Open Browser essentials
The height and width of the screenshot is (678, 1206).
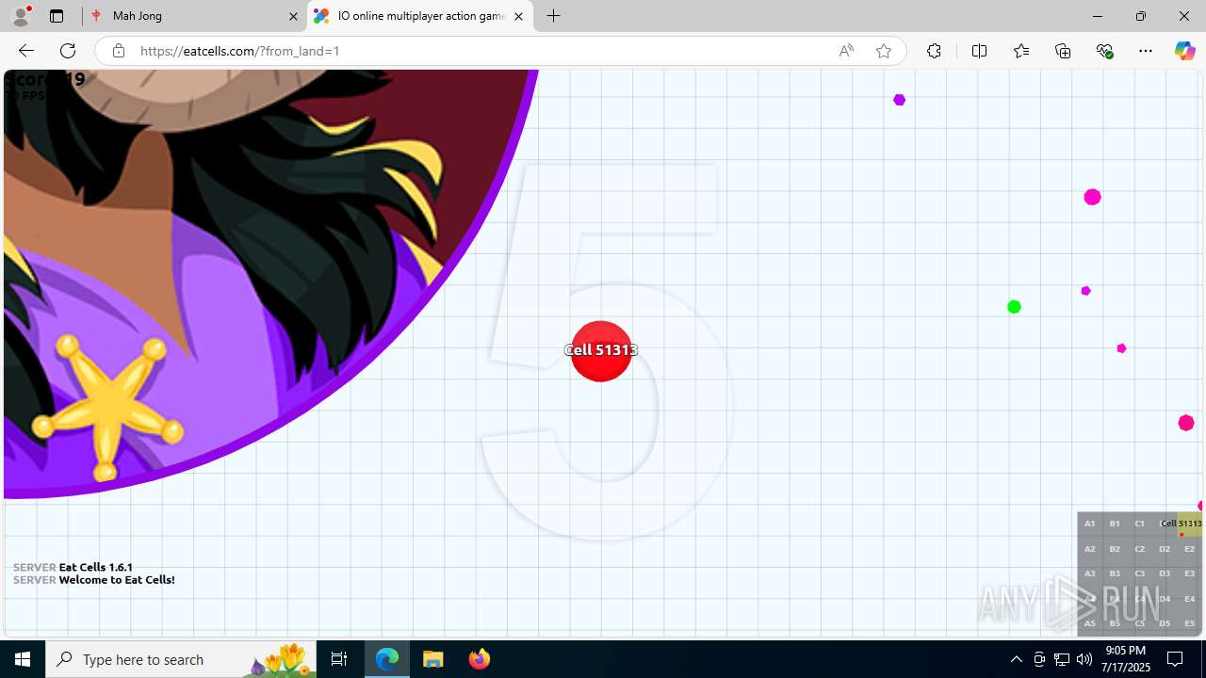[1104, 51]
